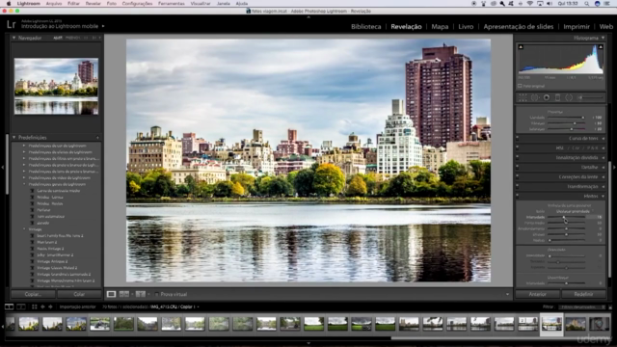
Task: Toggle Correções da lente panel switch
Action: (x=518, y=177)
